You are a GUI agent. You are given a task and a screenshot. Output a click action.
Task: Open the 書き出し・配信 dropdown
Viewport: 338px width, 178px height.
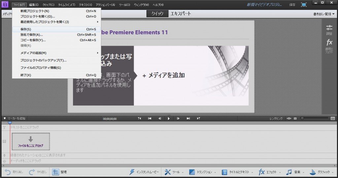pyautogui.click(x=324, y=14)
